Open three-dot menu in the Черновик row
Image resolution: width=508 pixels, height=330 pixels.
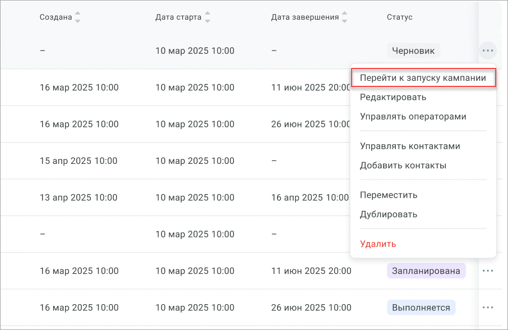click(x=487, y=51)
